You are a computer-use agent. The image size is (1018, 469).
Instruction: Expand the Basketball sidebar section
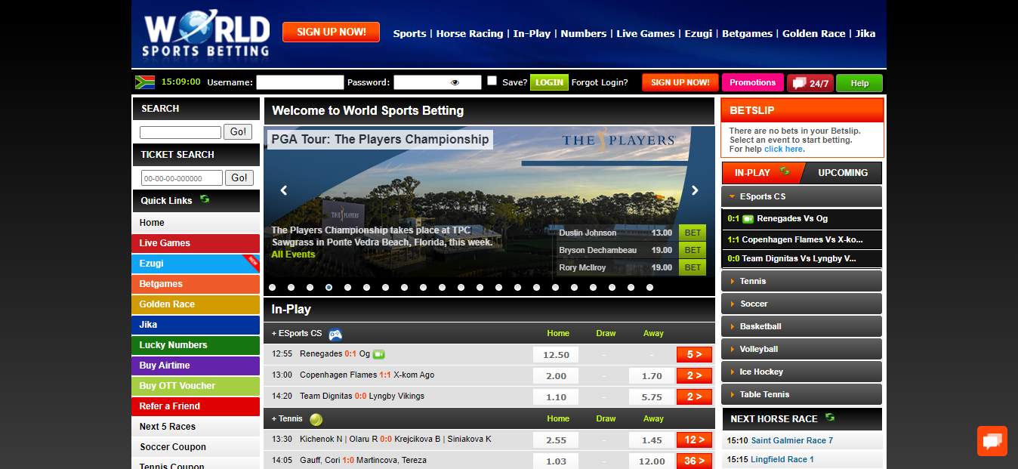point(802,326)
